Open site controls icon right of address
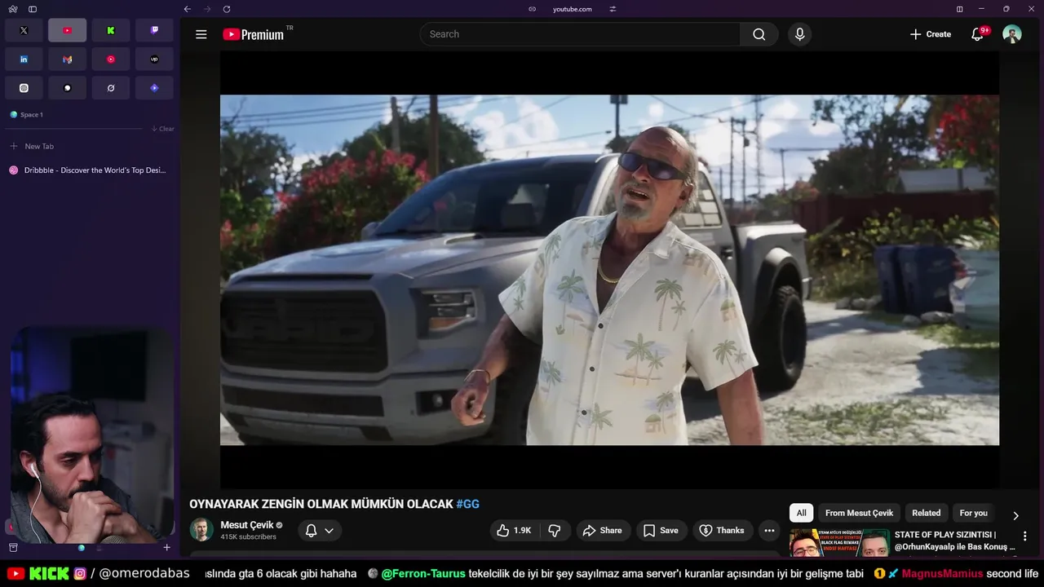 [613, 9]
